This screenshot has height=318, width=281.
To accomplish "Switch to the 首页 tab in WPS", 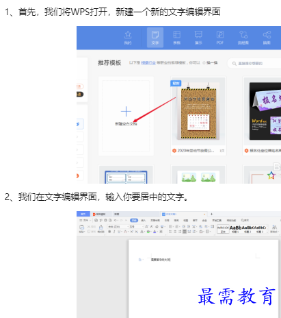I will [83, 214].
